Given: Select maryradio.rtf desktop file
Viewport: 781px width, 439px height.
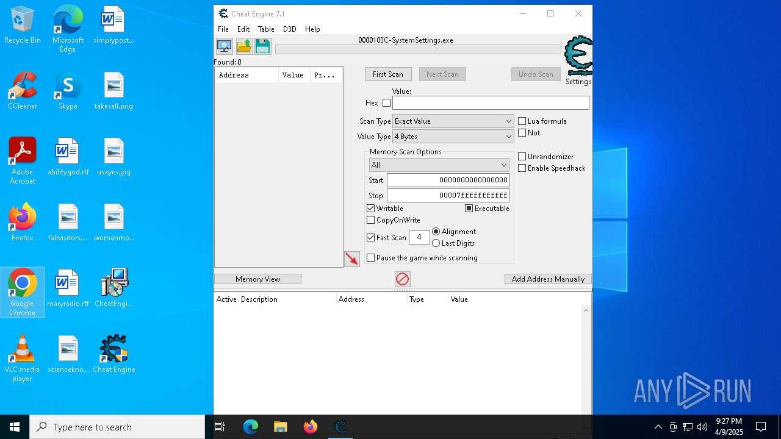Looking at the screenshot, I should click(68, 289).
